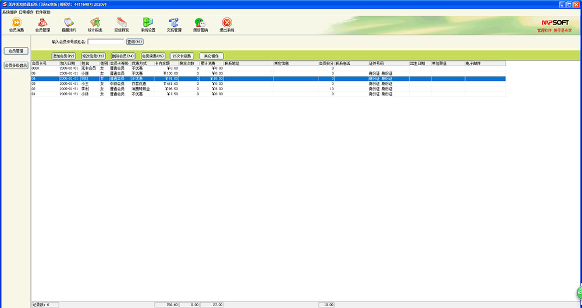Viewport: 582px width, 308px height.
Task: Focus the member card number search field
Action: [105, 42]
